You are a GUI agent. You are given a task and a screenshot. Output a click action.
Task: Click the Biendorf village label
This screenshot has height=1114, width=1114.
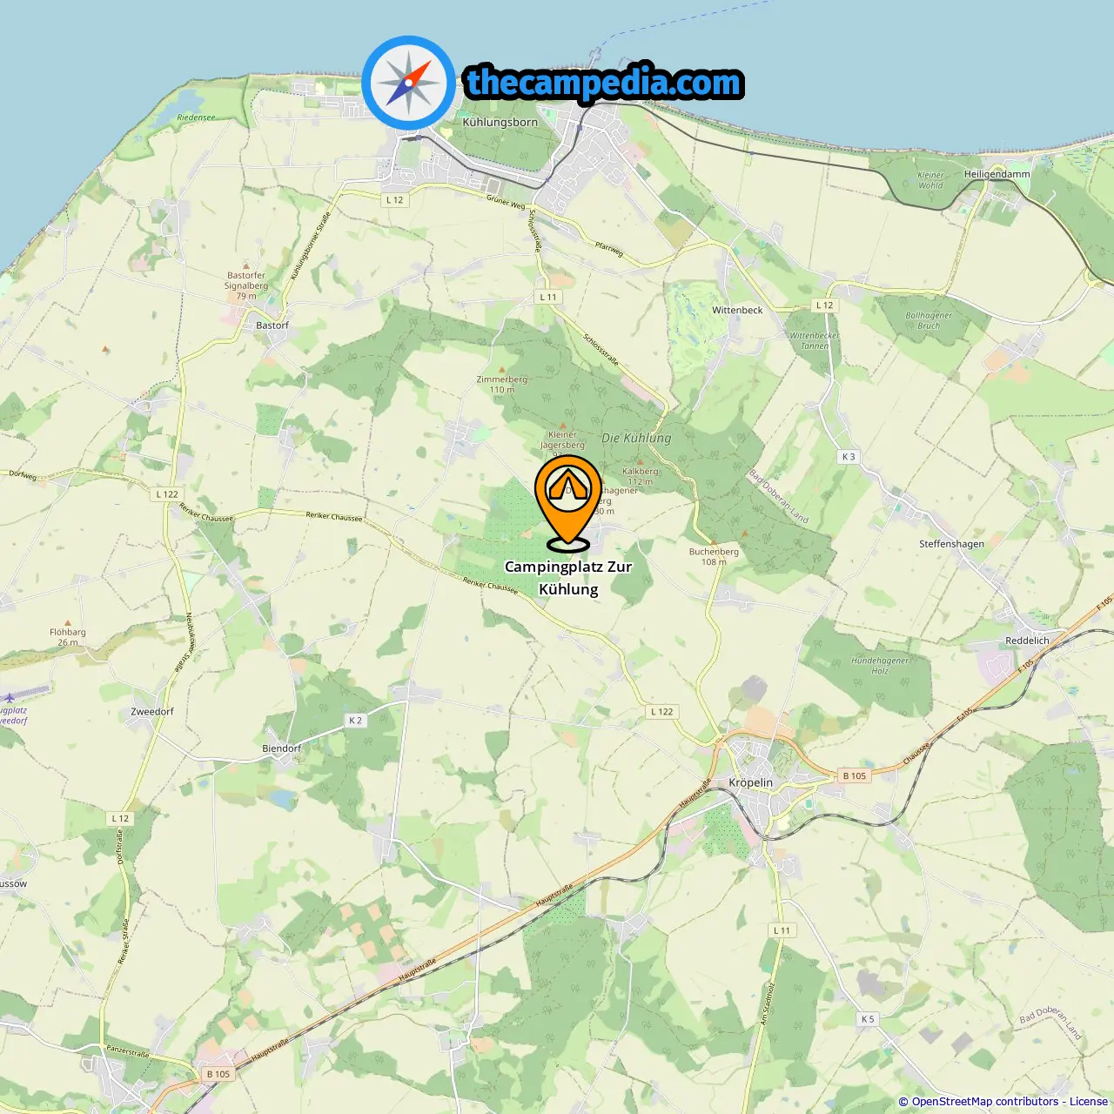[x=281, y=748]
